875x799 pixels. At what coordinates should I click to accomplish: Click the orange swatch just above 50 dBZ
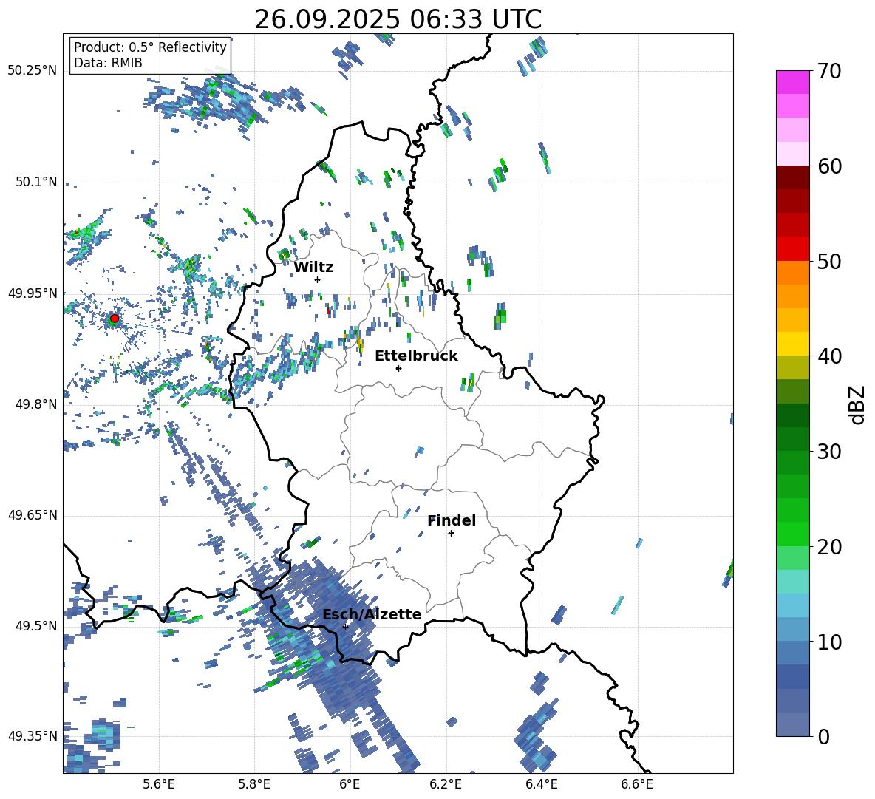pyautogui.click(x=792, y=273)
